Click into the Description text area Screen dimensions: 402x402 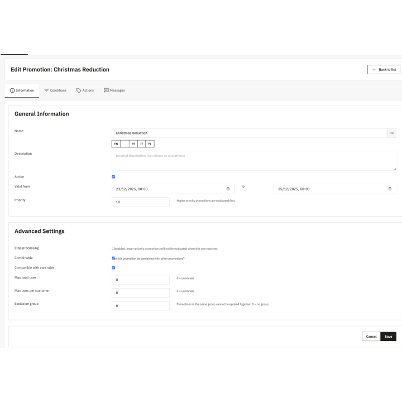[253, 161]
